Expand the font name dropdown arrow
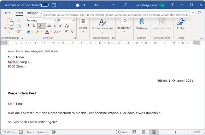The image size is (205, 135). pos(56,20)
